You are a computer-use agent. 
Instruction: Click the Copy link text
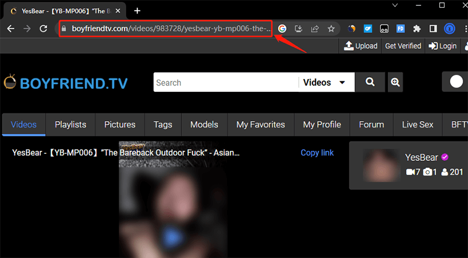[x=317, y=153]
